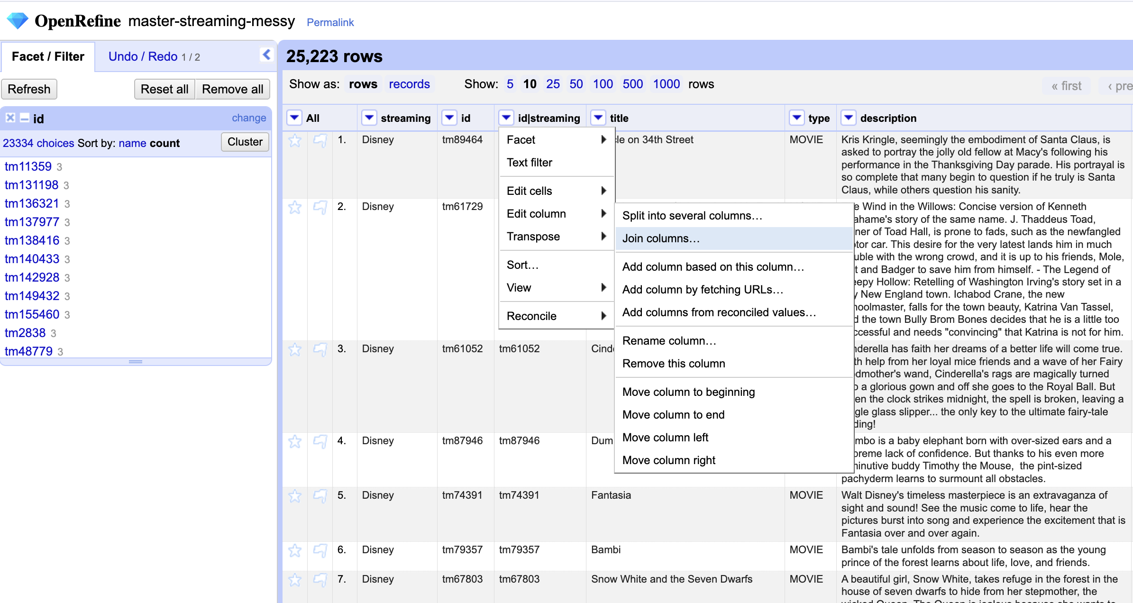The image size is (1133, 603).
Task: Select Add column based on this column…
Action: (x=733, y=267)
